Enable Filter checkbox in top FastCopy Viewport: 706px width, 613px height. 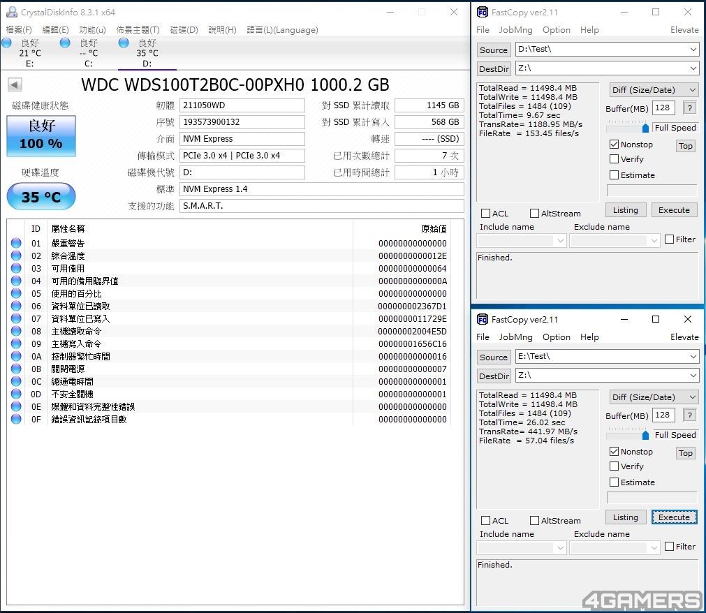coord(670,239)
